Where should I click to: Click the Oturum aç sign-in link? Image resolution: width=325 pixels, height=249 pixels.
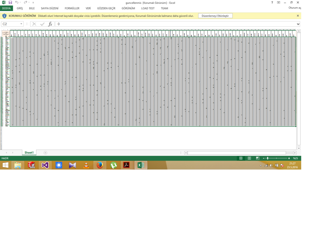pyautogui.click(x=294, y=8)
